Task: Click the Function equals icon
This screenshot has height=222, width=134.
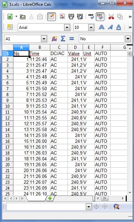Action: 72,39
